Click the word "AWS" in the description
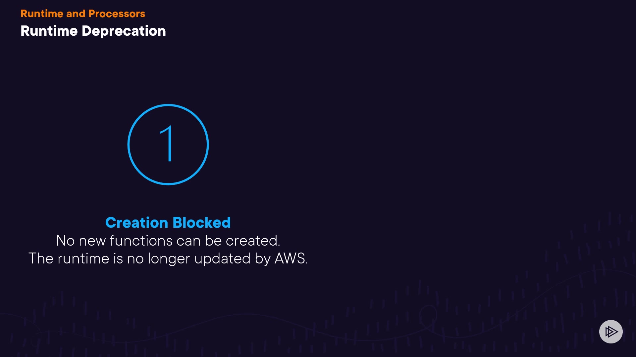This screenshot has width=636, height=357. (290, 258)
